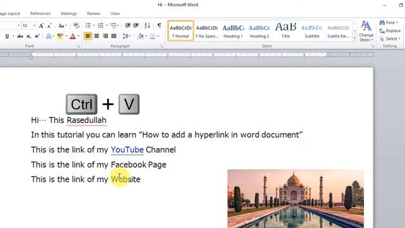Click the Replace button
This screenshot has width=405, height=228.
pyautogui.click(x=390, y=31)
